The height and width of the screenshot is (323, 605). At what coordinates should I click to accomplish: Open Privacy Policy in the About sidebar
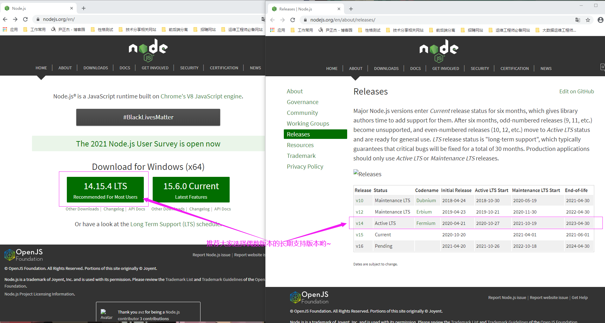coord(305,166)
